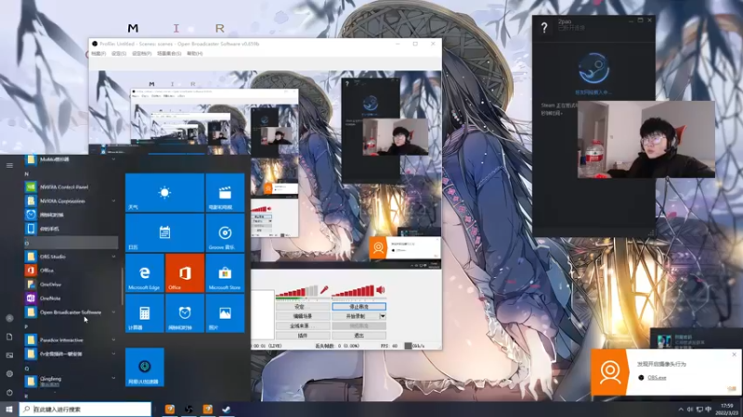Open Pictures icon in Start menu rail

pyautogui.click(x=9, y=355)
